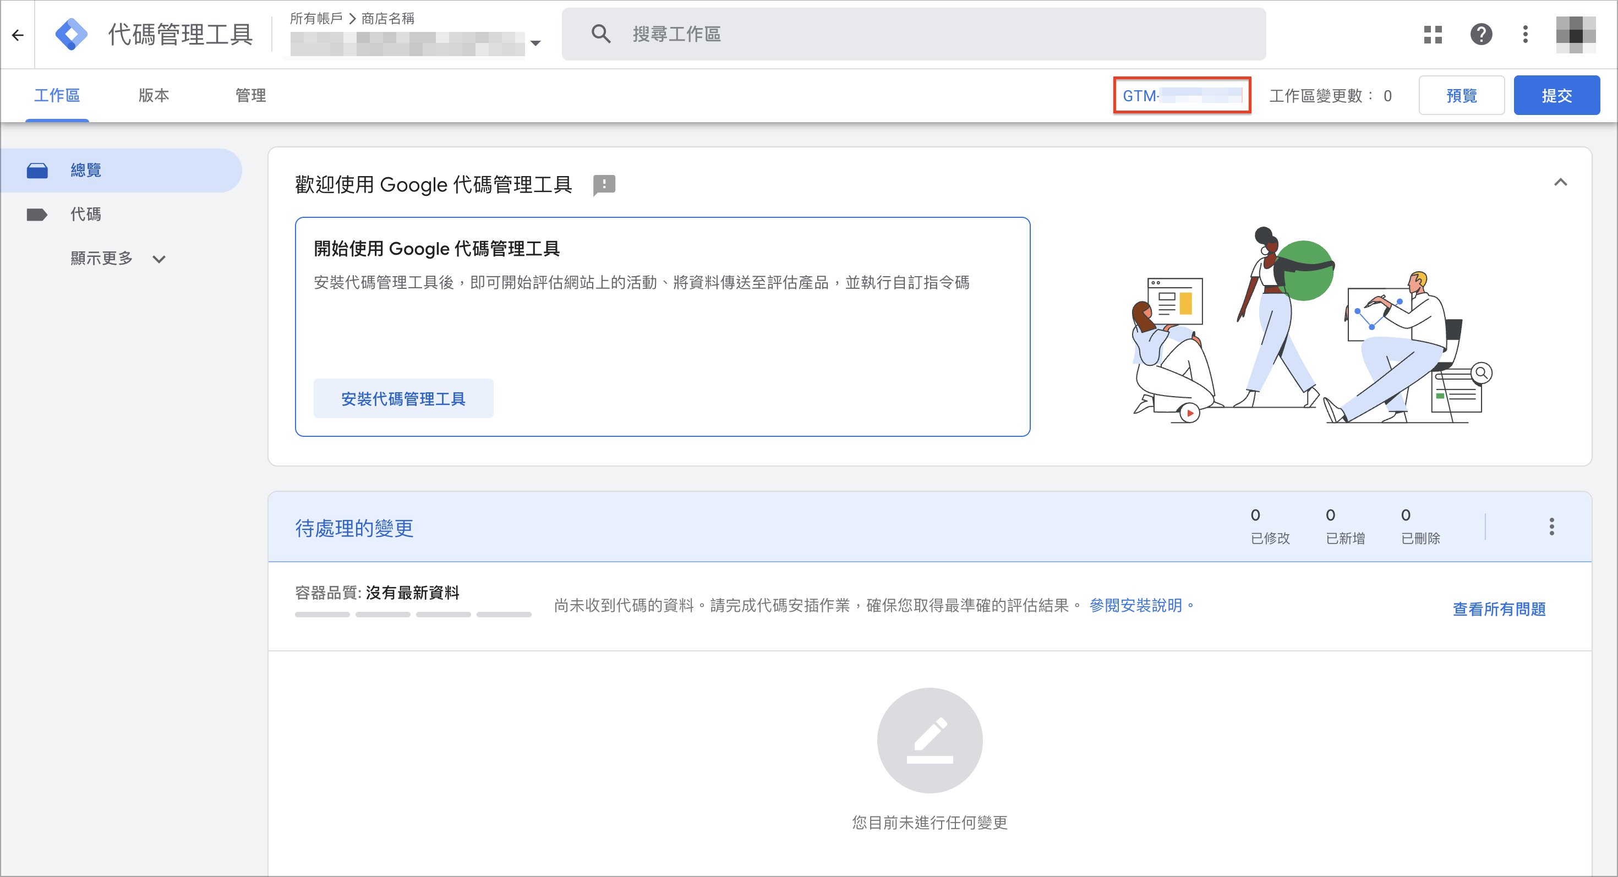Select 總覽 in the sidebar

[x=121, y=170]
